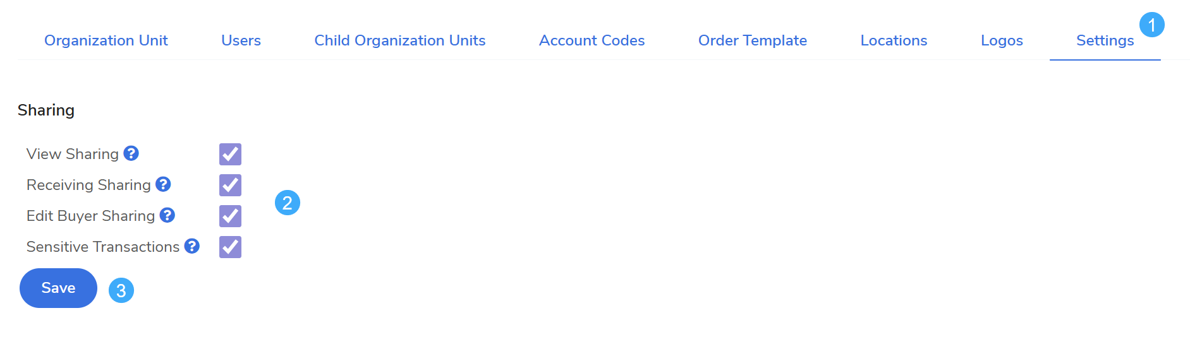Toggle the Receiving Sharing checkbox

230,185
